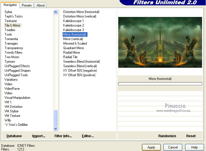206x151 pixels.
Task: Select the Tile & Mirror category
Action: coord(12,25)
